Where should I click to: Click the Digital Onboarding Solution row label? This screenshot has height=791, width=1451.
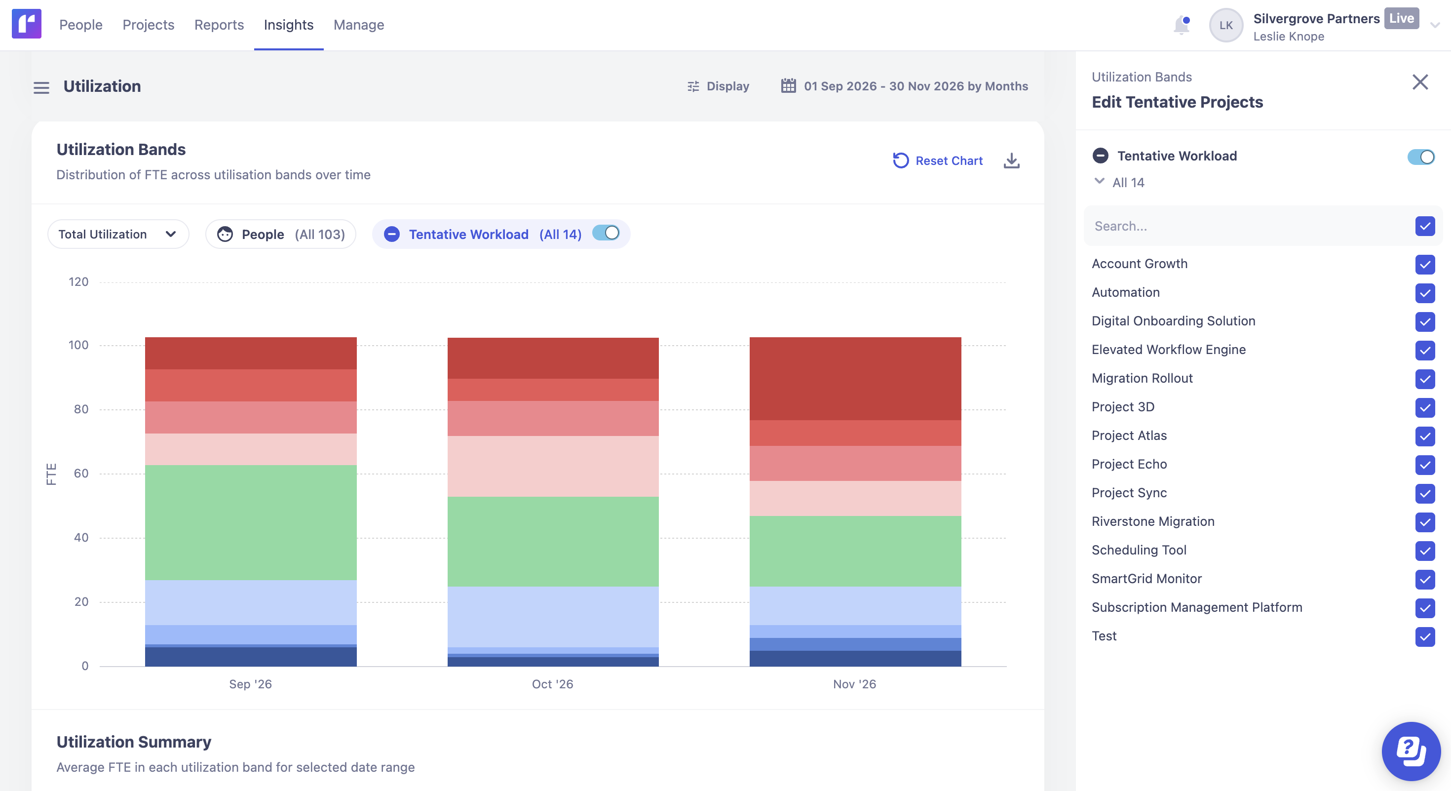click(x=1173, y=321)
